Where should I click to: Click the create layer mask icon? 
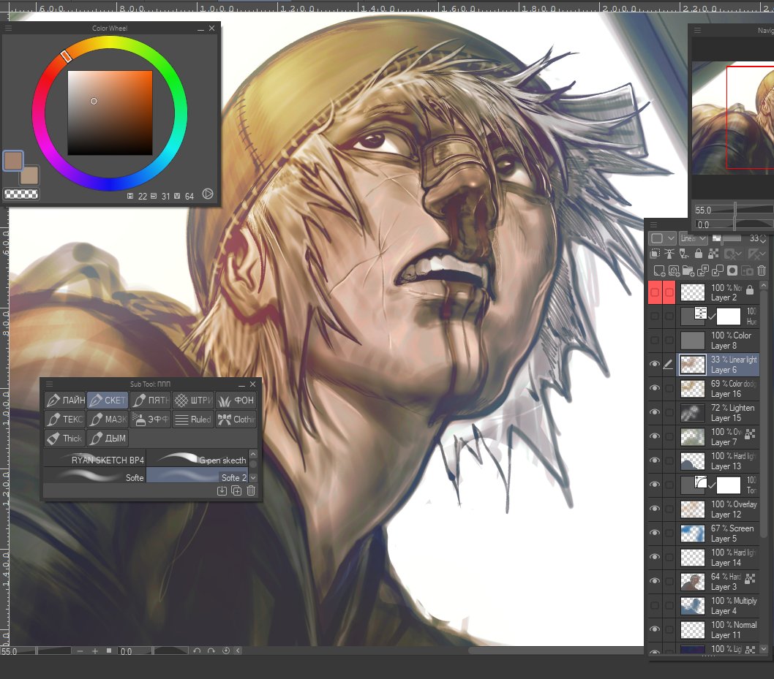732,270
